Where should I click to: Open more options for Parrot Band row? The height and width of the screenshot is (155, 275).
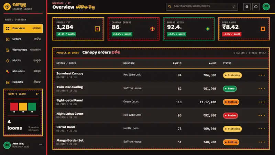pos(262,129)
